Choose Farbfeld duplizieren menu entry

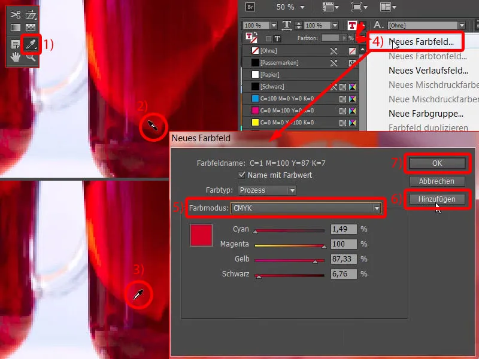[x=428, y=127]
